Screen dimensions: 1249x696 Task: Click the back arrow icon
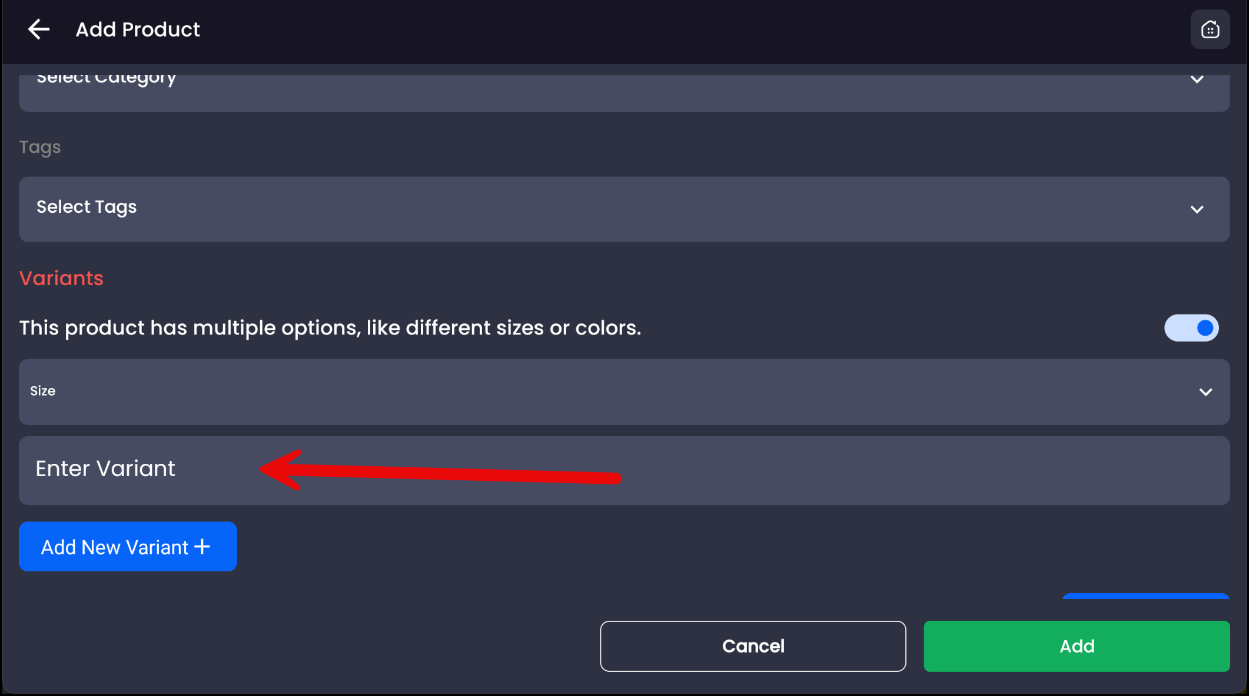[x=39, y=29]
